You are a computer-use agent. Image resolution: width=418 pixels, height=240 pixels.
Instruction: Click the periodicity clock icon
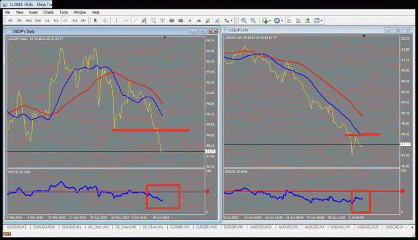(x=277, y=21)
